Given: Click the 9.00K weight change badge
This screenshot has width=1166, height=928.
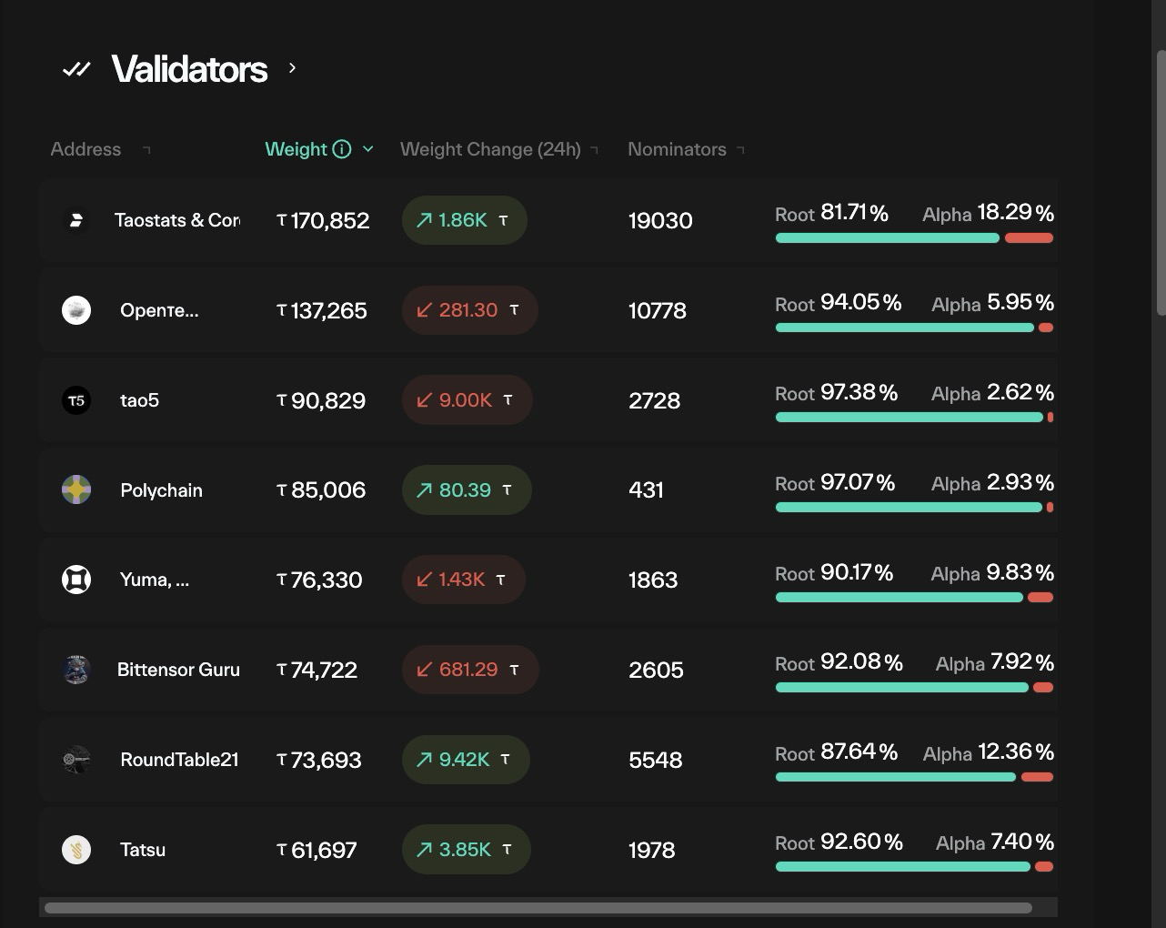Looking at the screenshot, I should point(467,400).
